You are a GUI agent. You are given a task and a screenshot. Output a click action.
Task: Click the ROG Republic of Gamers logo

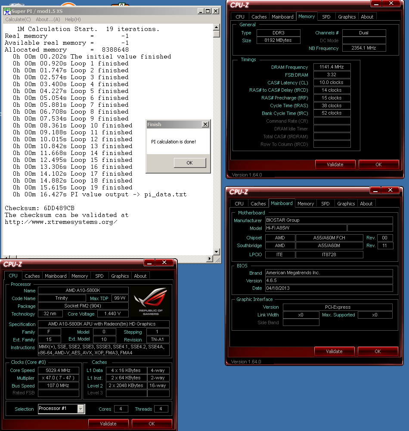tap(150, 301)
